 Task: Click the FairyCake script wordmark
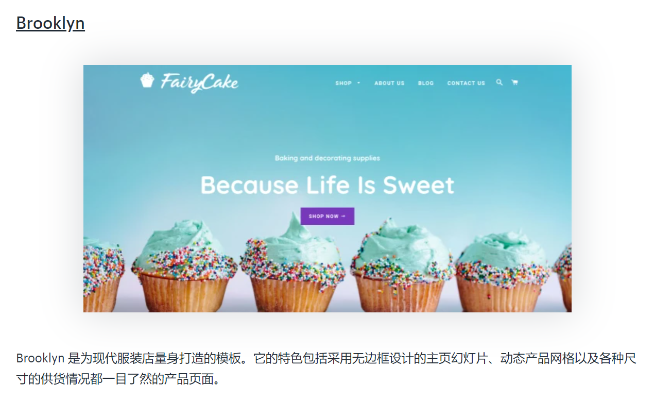[199, 82]
